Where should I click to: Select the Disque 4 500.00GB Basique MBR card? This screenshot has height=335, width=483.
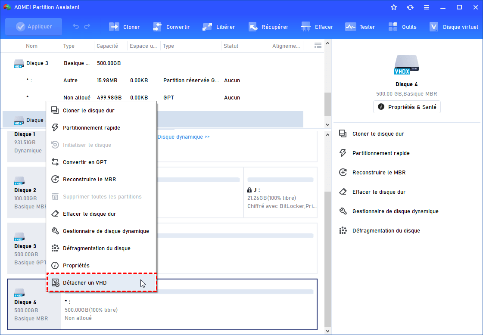pyautogui.click(x=34, y=305)
